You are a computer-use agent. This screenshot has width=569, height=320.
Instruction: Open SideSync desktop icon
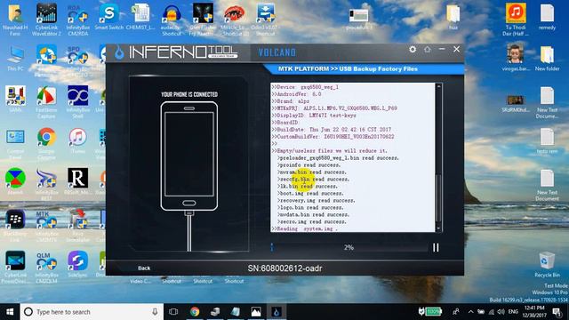[x=77, y=264]
